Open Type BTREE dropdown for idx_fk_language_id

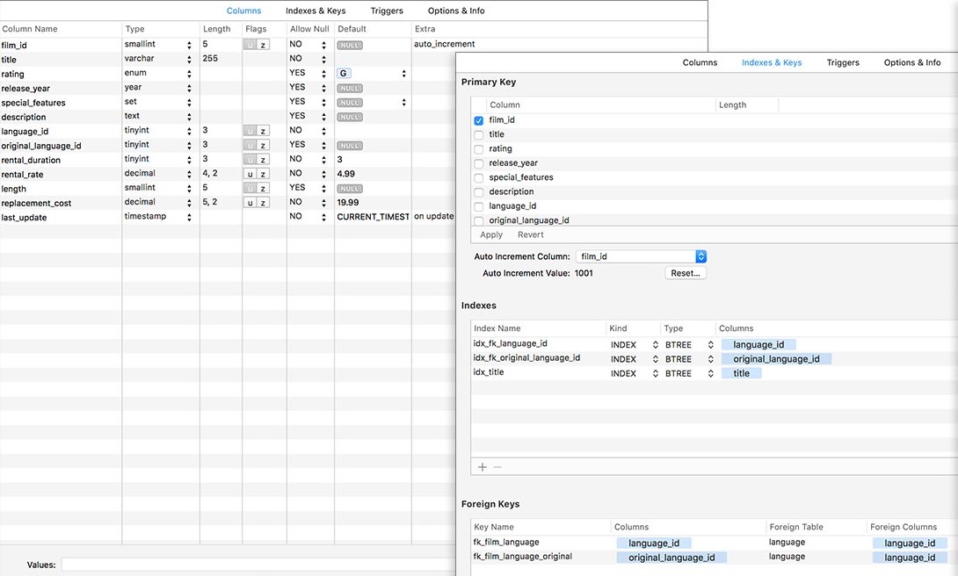(710, 345)
